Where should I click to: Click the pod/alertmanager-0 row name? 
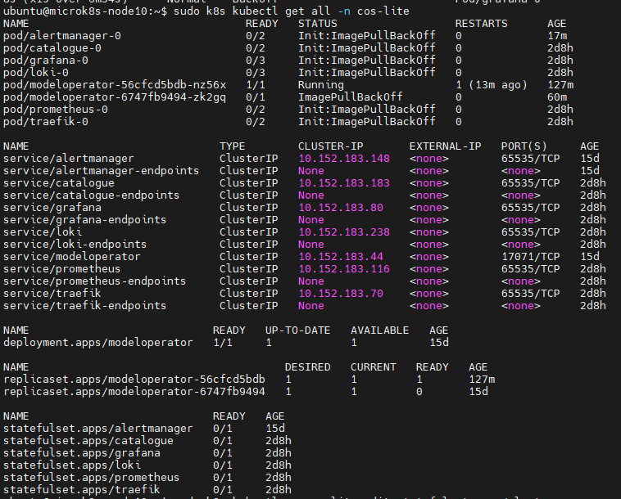point(62,36)
